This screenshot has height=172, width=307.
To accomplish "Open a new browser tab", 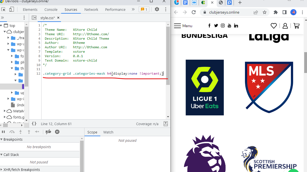I will coord(240,2).
